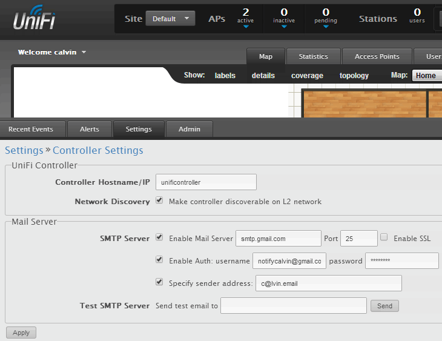Toggle topology display on the map

tap(354, 76)
